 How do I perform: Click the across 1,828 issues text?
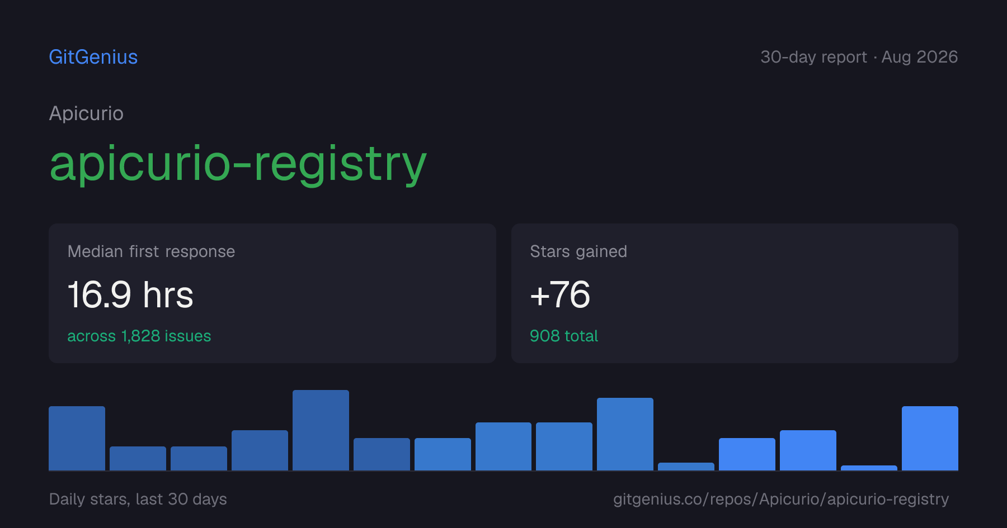[x=139, y=336]
